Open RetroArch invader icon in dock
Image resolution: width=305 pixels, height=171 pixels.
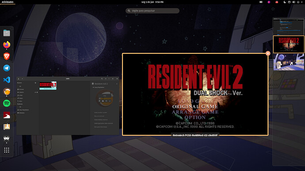(7, 138)
